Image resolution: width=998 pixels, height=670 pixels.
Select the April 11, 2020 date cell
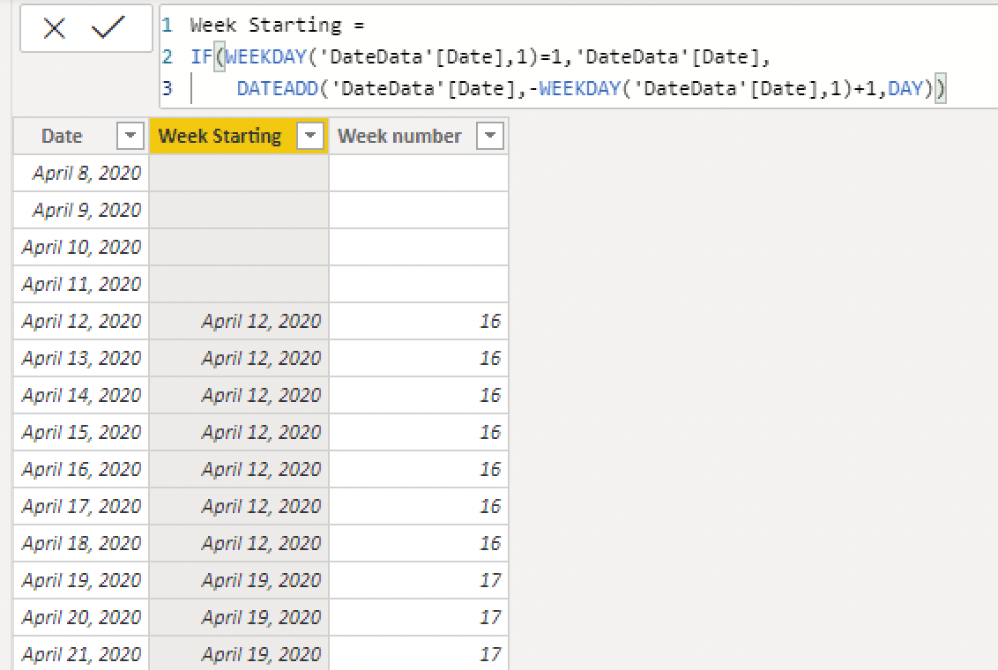coord(81,284)
